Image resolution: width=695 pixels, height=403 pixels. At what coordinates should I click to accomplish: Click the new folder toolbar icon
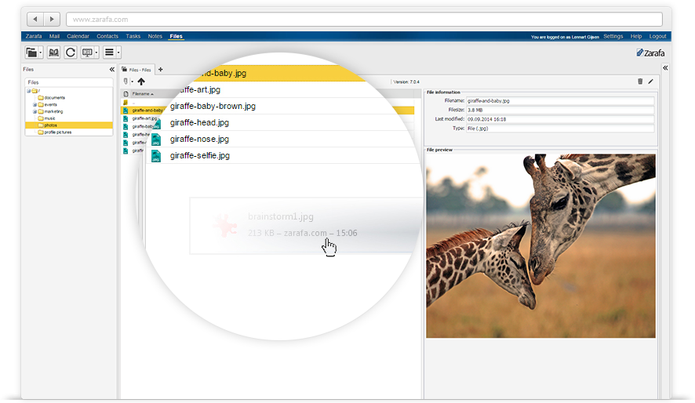(x=31, y=53)
